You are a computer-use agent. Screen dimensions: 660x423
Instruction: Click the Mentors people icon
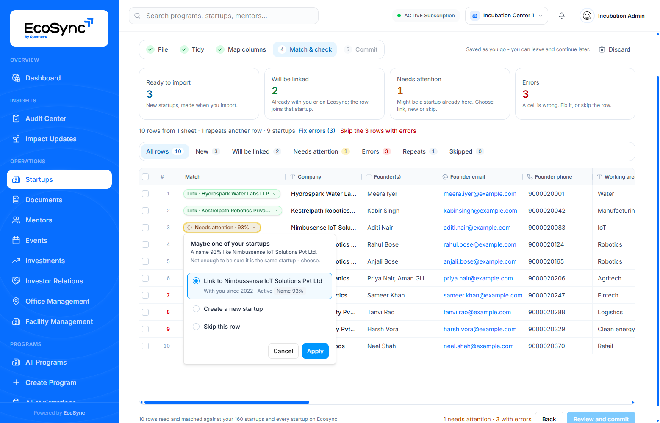16,220
